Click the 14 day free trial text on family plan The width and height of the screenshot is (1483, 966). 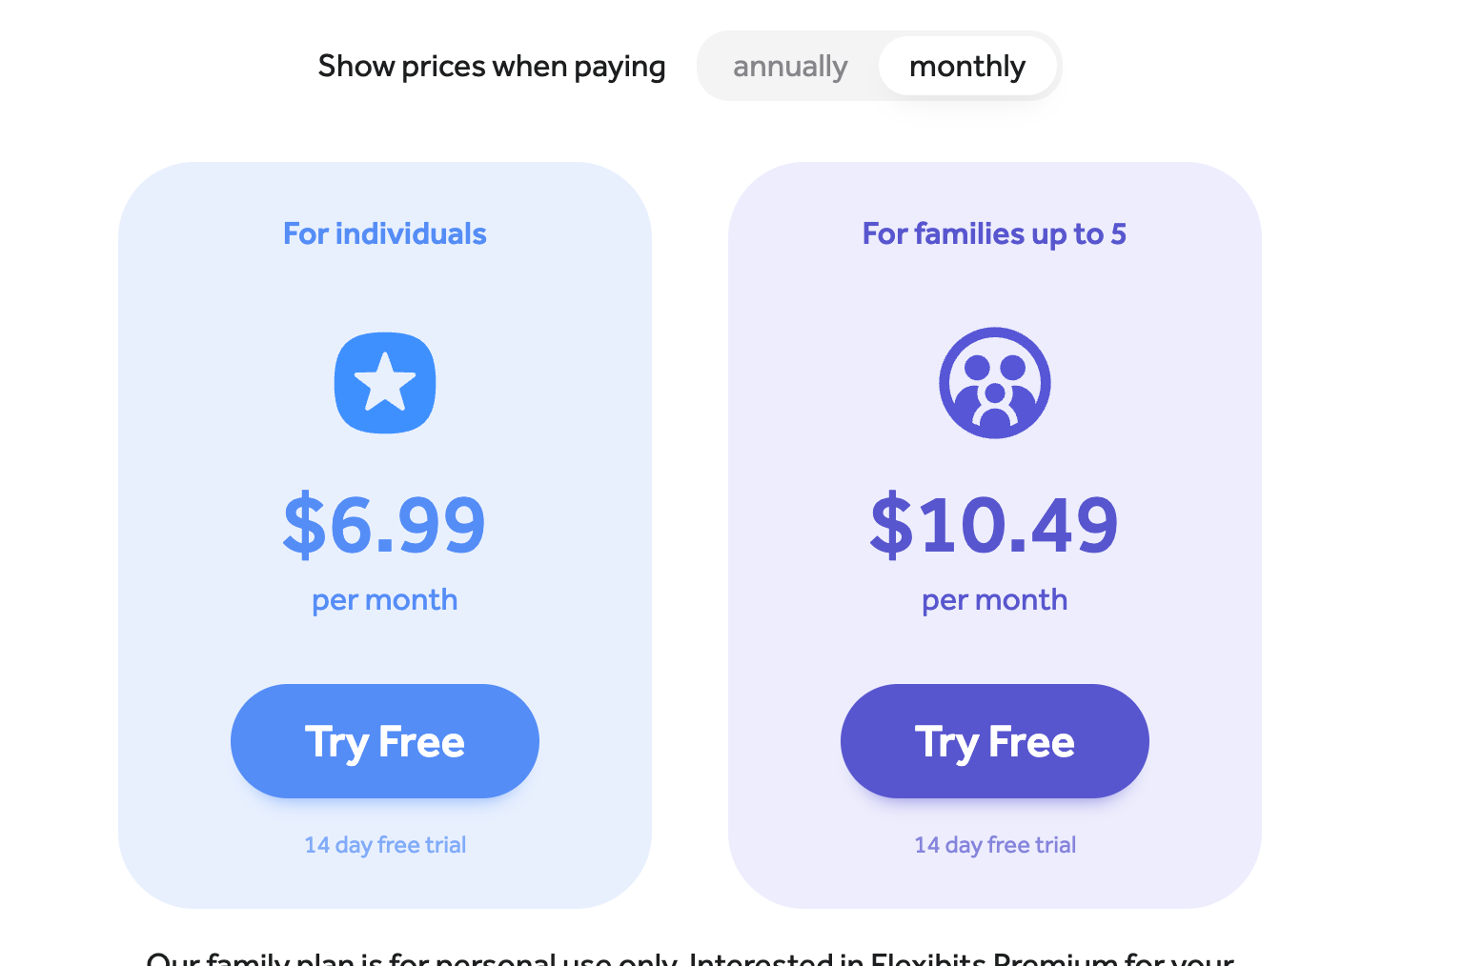[994, 844]
